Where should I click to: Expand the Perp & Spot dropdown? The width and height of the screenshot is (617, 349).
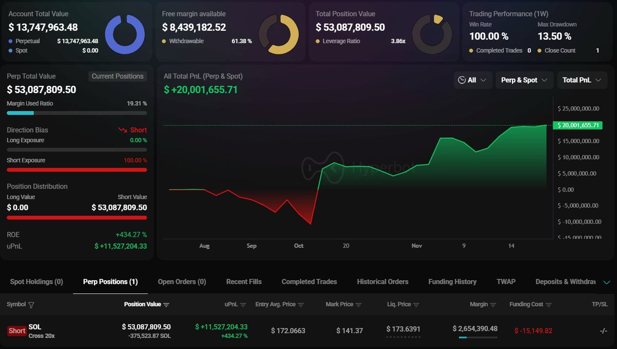pyautogui.click(x=524, y=80)
